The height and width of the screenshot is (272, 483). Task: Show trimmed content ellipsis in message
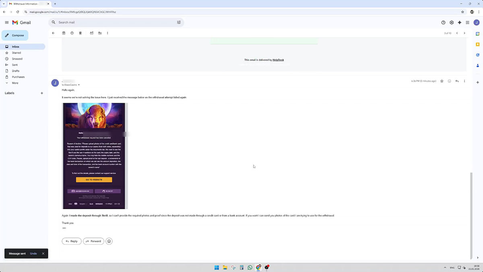tap(64, 228)
